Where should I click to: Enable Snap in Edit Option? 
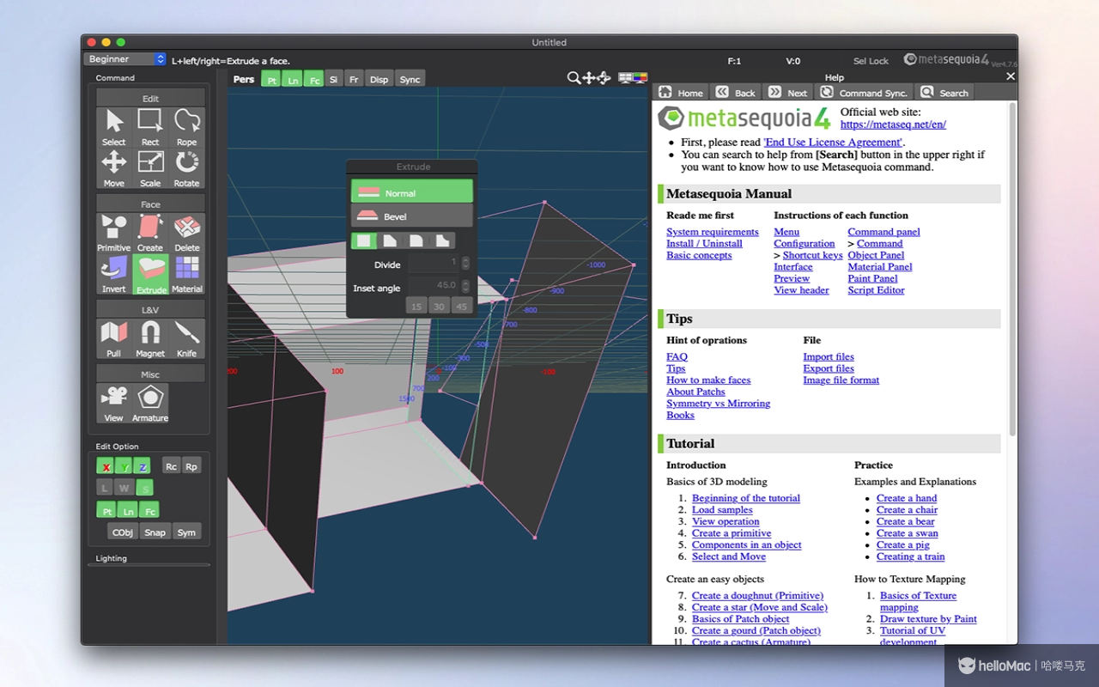pyautogui.click(x=155, y=532)
